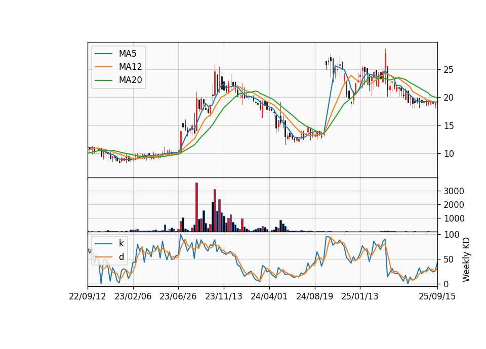The image size is (486, 349).
Task: Click the volume axis label 3000
Action: 454,191
